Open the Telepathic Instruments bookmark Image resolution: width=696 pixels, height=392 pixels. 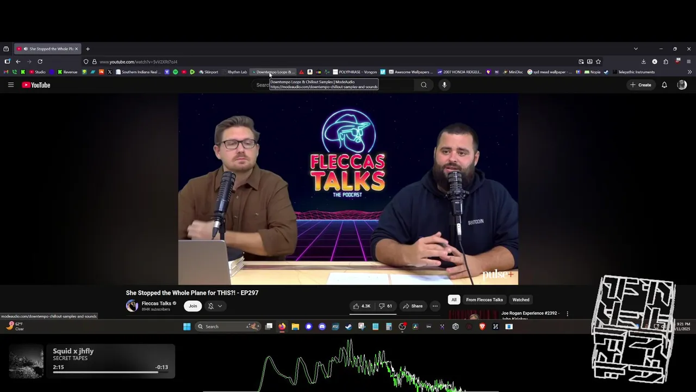pyautogui.click(x=632, y=72)
